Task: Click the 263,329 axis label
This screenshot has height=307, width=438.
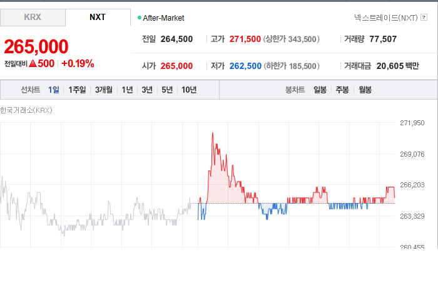Action: click(x=412, y=216)
